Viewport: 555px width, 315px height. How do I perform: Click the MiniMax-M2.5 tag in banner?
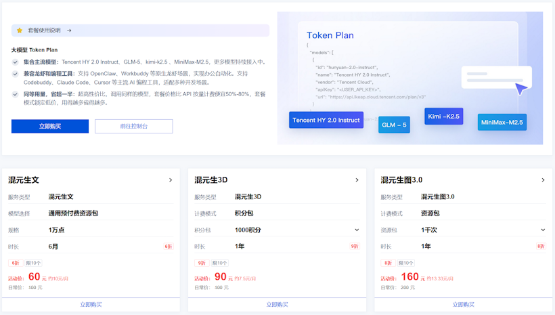(x=502, y=122)
